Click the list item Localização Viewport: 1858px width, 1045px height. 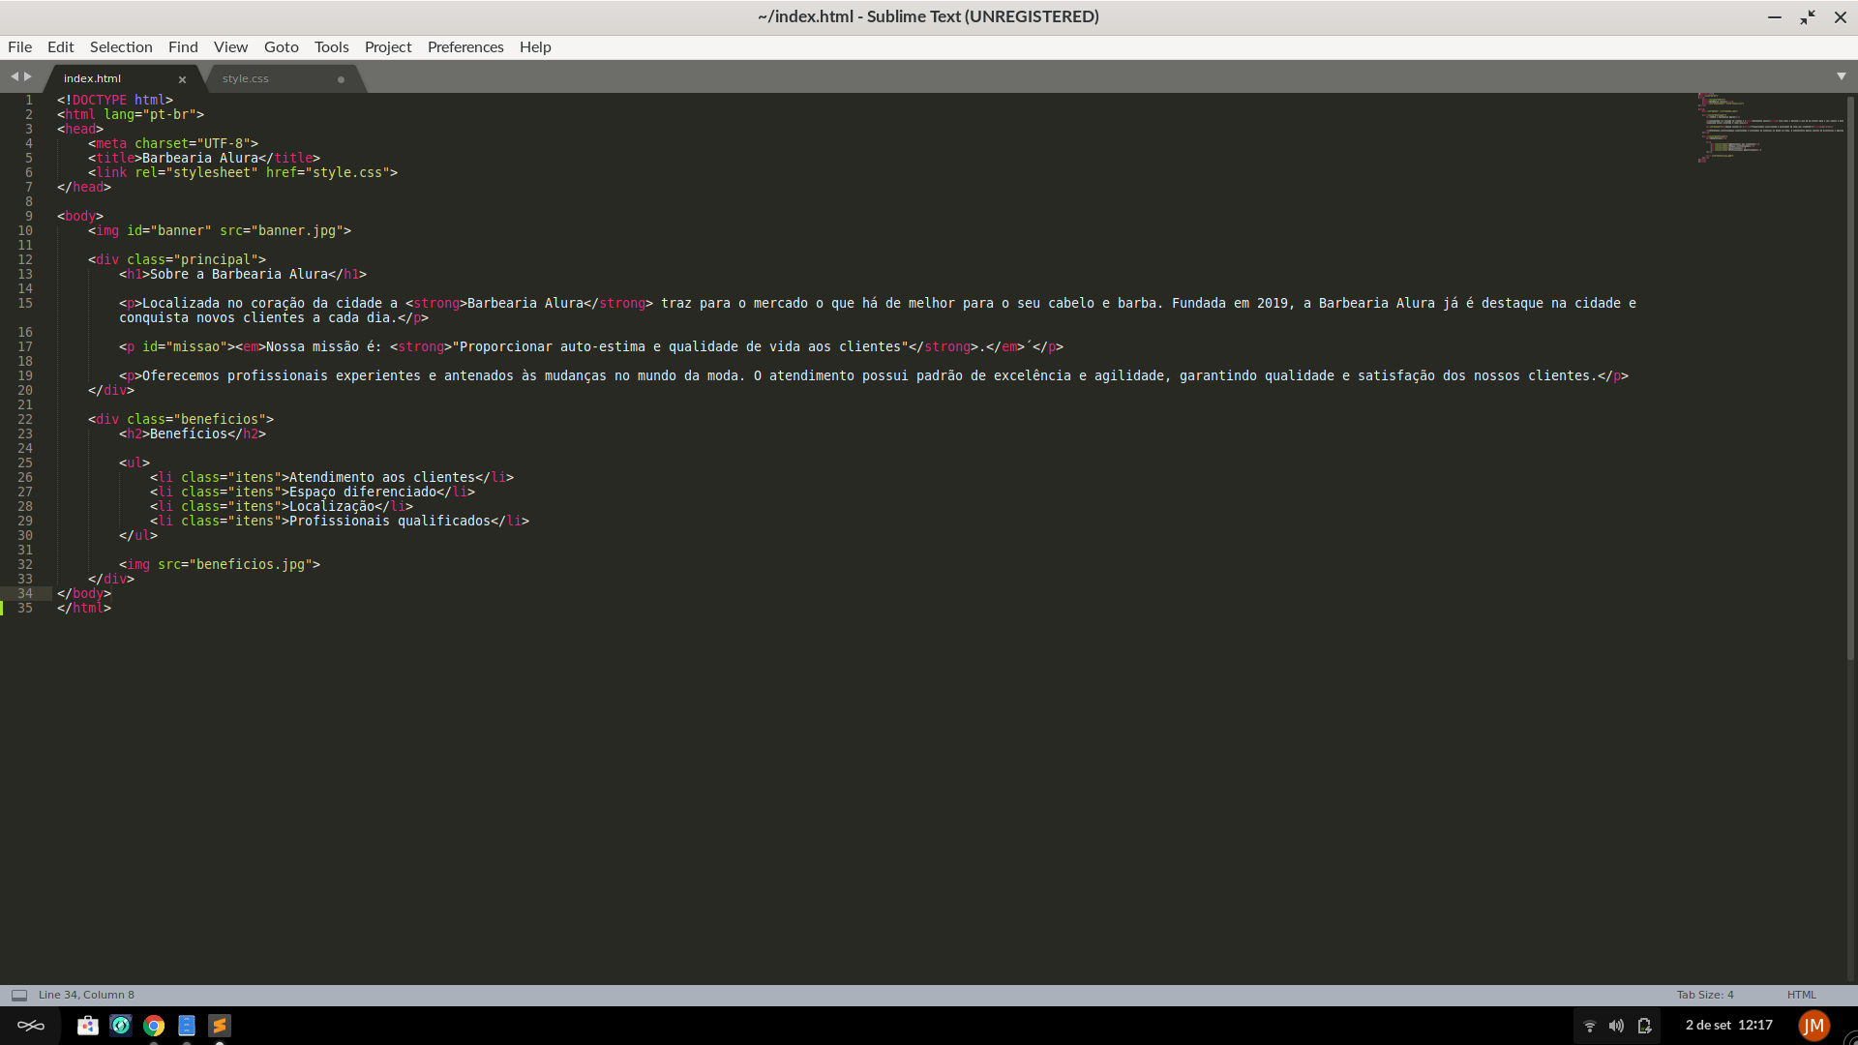click(x=332, y=506)
